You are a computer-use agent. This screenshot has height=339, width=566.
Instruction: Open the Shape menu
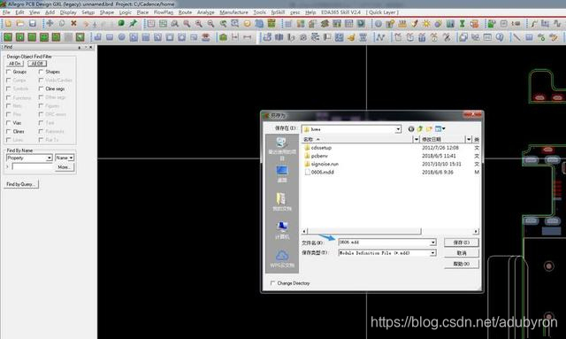click(107, 12)
